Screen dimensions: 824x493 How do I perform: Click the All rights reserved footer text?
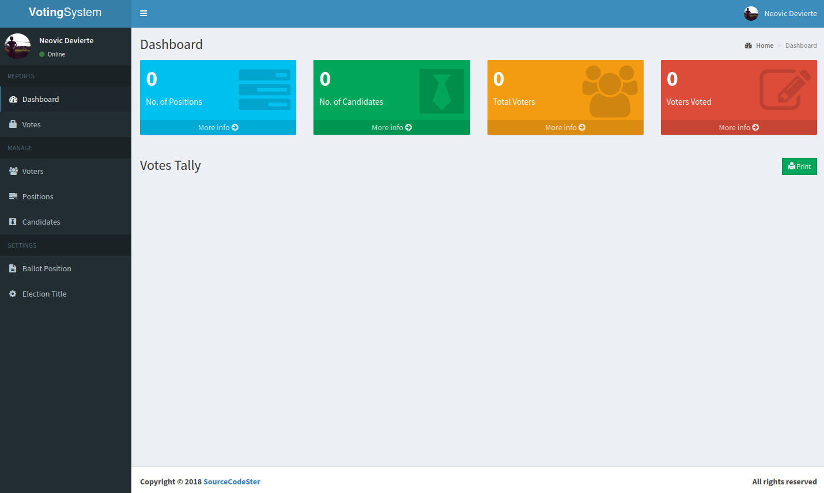click(784, 481)
